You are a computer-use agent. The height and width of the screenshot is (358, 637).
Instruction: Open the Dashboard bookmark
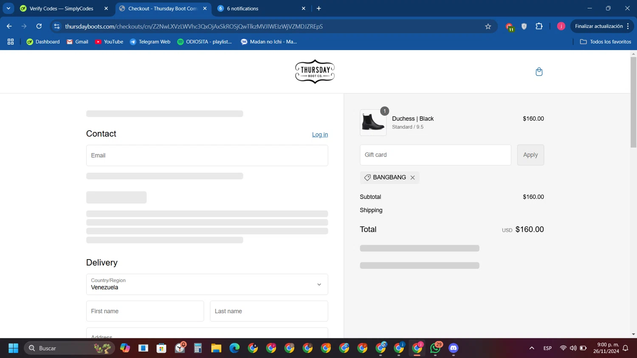pyautogui.click(x=43, y=42)
